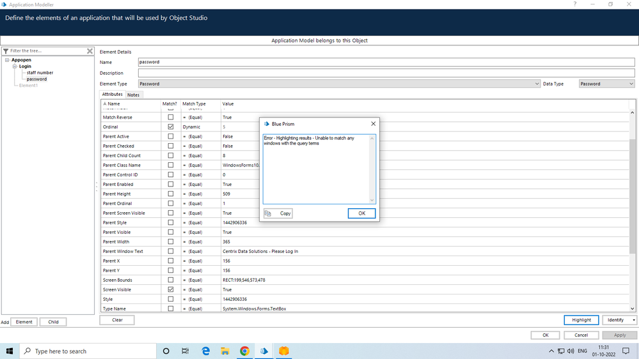Select the staff number tree element

40,73
